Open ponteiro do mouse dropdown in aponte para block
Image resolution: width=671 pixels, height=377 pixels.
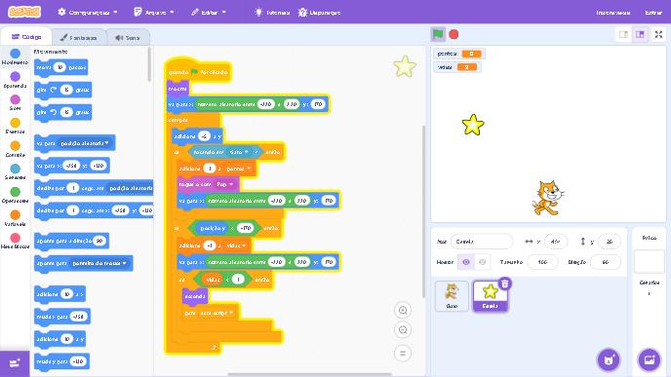click(99, 263)
